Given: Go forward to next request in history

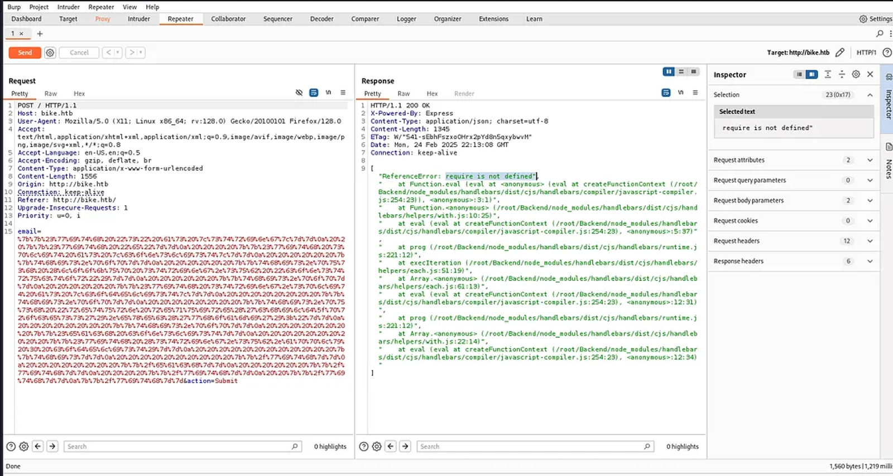Looking at the screenshot, I should pos(132,52).
